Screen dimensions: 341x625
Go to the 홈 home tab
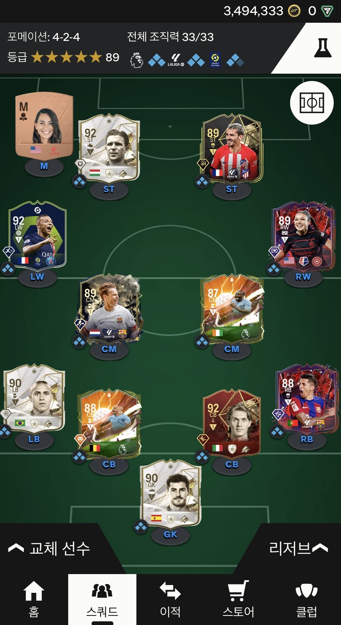click(x=34, y=599)
